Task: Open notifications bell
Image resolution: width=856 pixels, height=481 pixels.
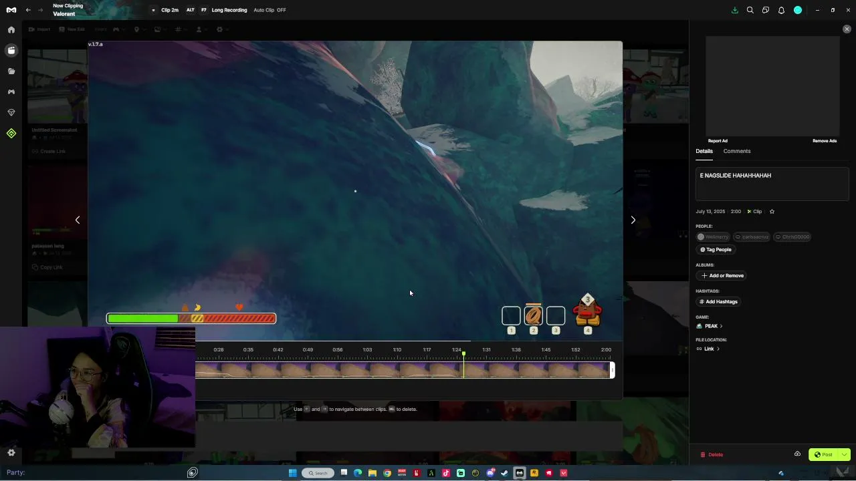Action: (781, 10)
